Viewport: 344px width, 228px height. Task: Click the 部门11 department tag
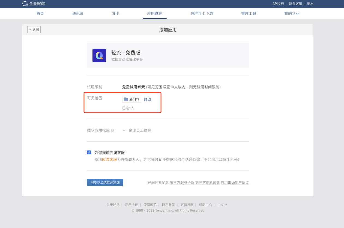click(x=131, y=99)
